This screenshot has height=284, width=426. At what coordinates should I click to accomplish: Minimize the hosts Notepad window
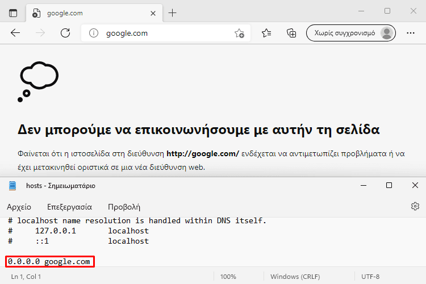pos(364,185)
